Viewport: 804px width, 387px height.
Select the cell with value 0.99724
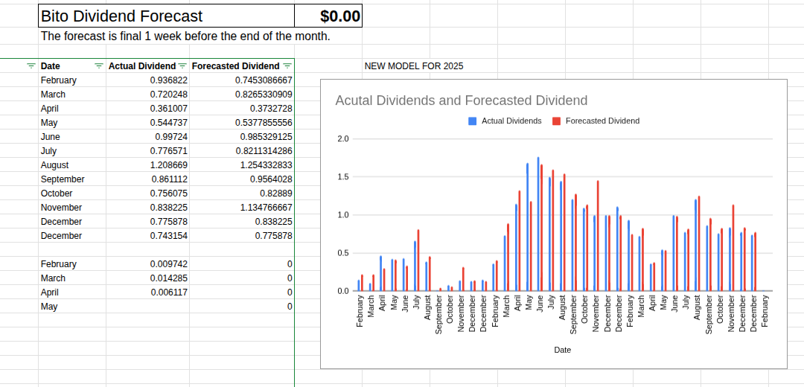coord(147,137)
